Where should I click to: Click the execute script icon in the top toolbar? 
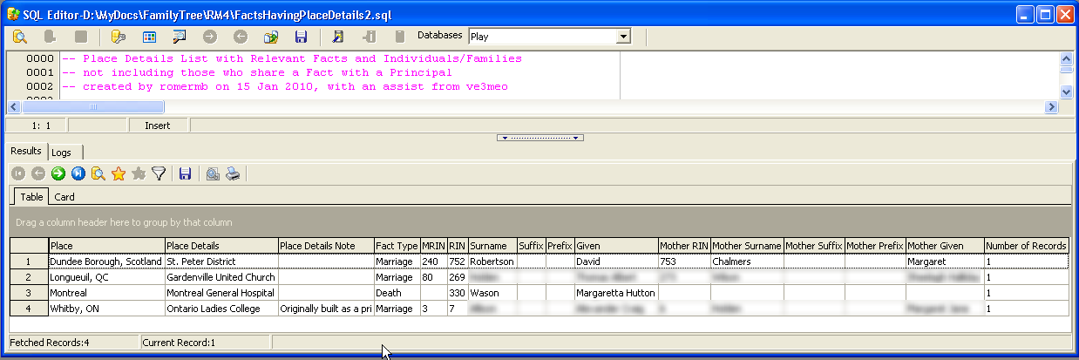338,37
